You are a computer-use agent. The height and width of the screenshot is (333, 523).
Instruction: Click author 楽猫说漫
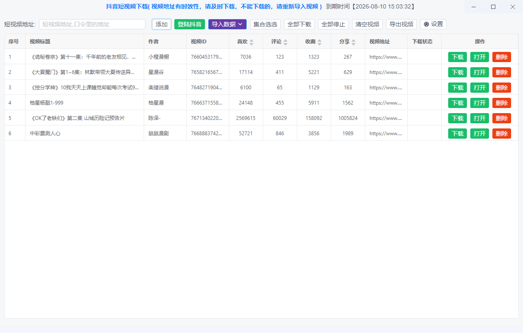[159, 88]
